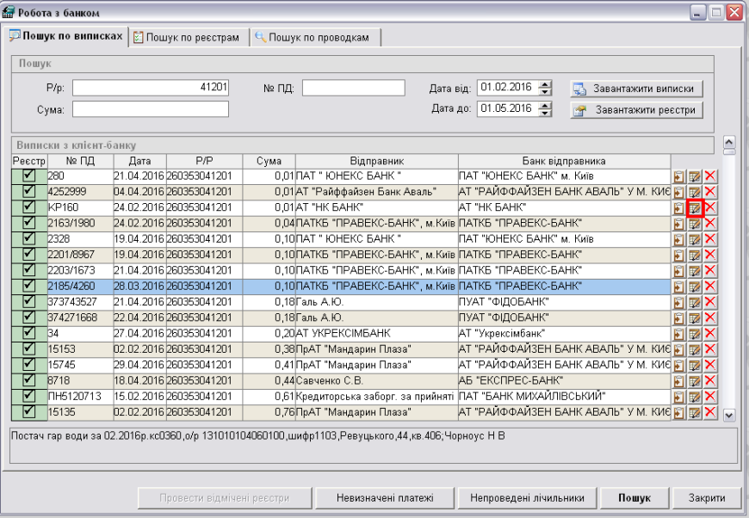Click into the Сума search field
Viewport: 749px width, 518px height.
tap(151, 109)
